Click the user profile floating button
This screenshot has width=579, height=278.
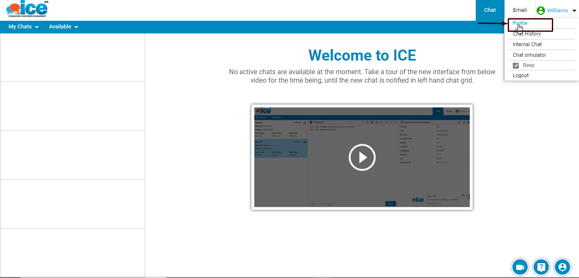click(x=562, y=267)
